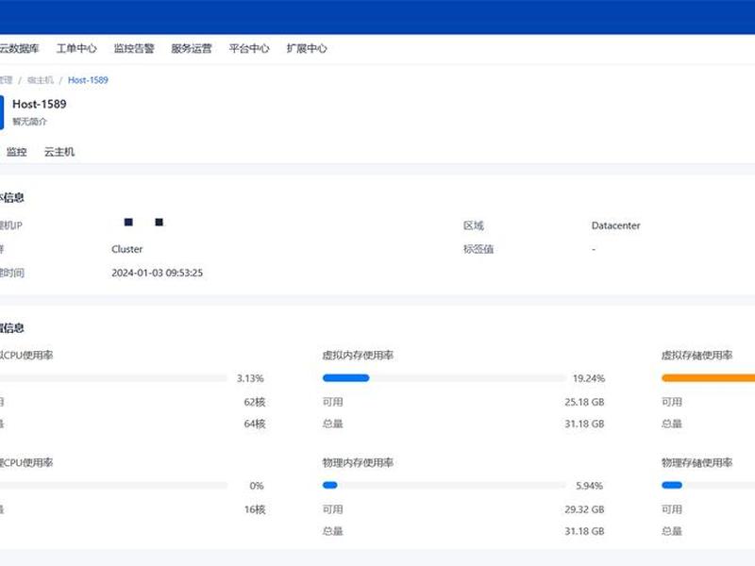The height and width of the screenshot is (566, 755).
Task: Click the 62核 available cores value
Action: click(255, 403)
